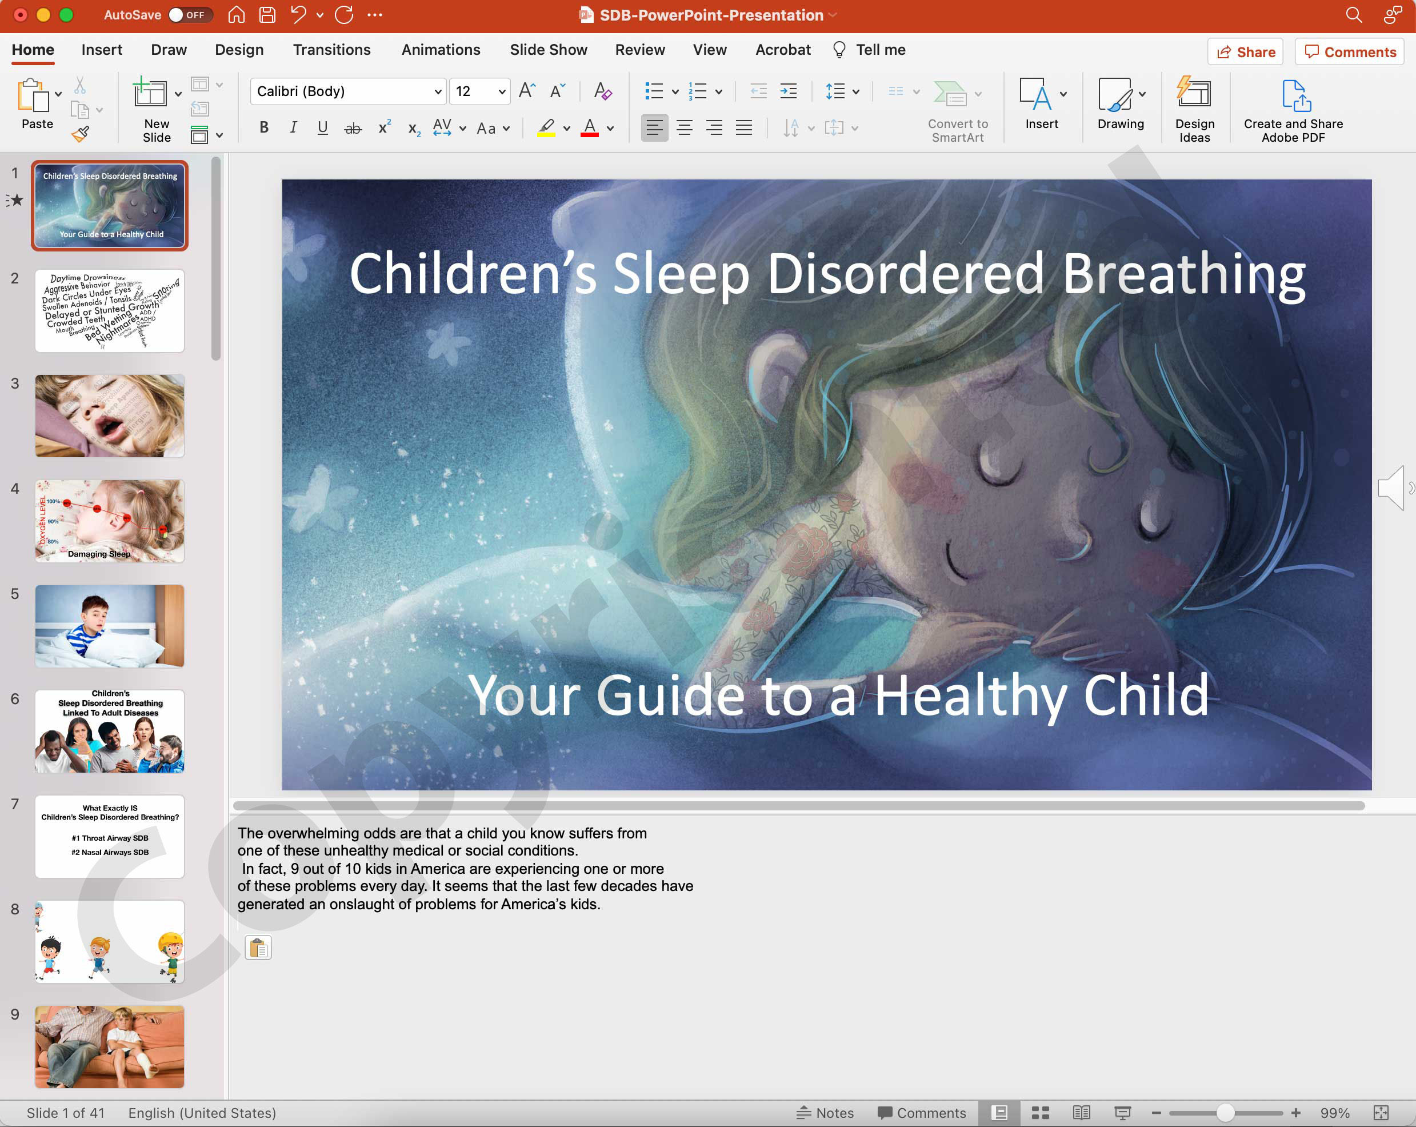The image size is (1416, 1127).
Task: Toggle Italic formatting
Action: click(x=293, y=128)
